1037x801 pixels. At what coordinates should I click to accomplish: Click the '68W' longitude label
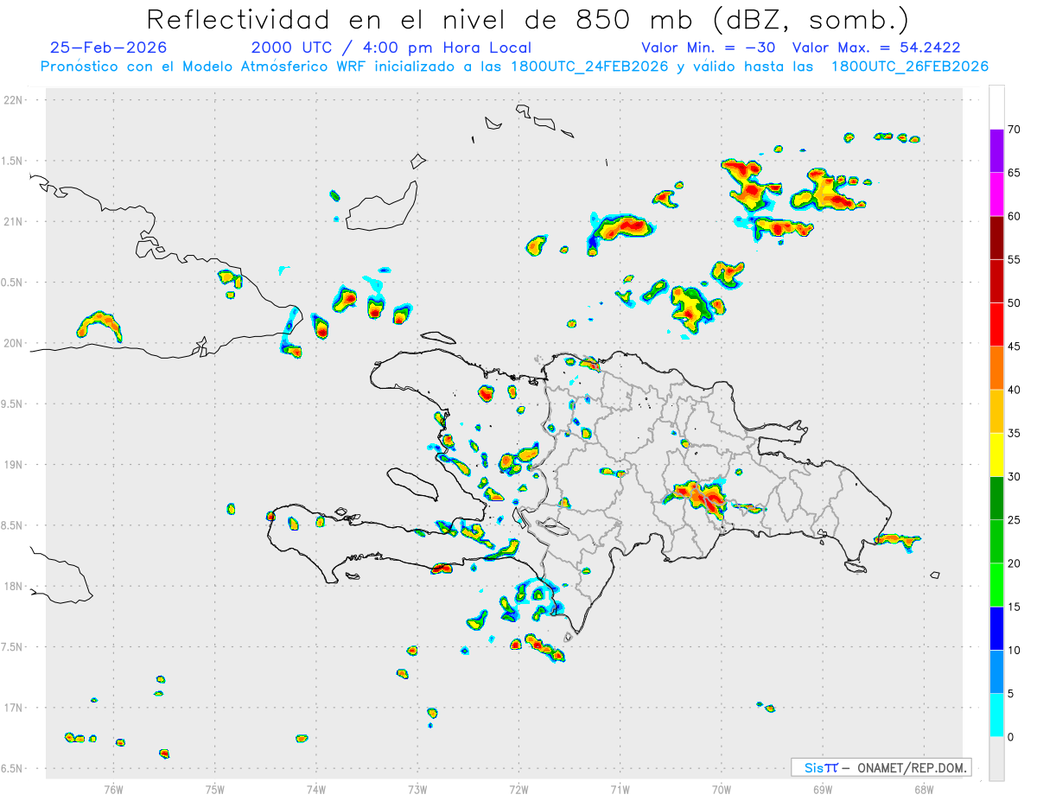click(923, 789)
